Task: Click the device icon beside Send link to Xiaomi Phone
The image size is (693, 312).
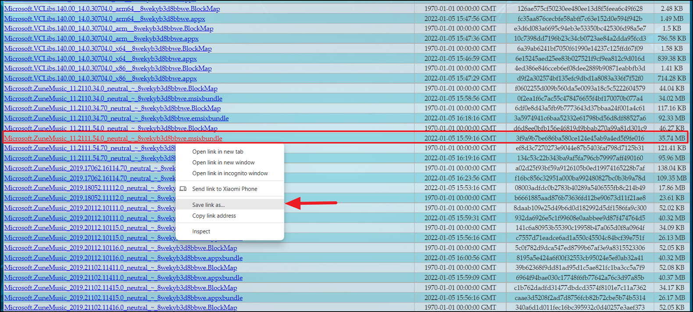Action: [183, 189]
